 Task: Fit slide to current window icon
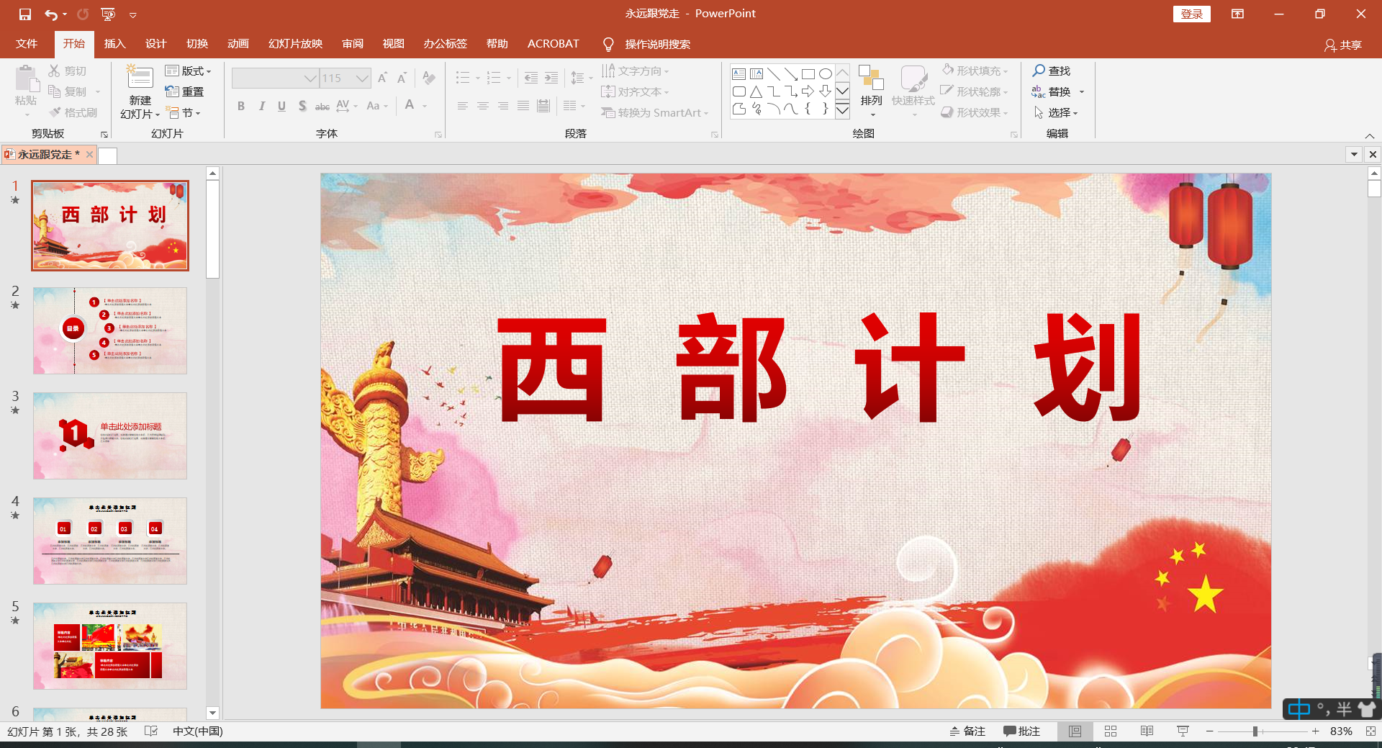(x=1370, y=731)
